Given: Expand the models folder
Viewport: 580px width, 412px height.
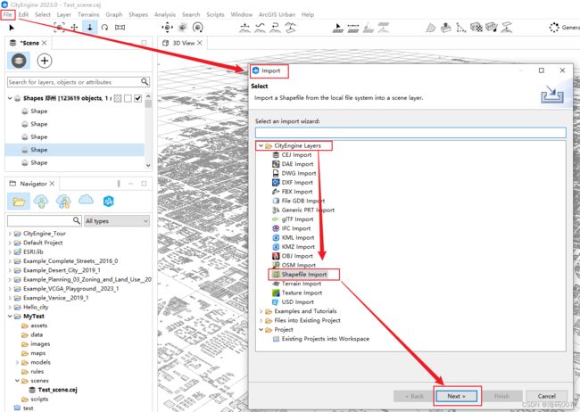Looking at the screenshot, I should 17,362.
